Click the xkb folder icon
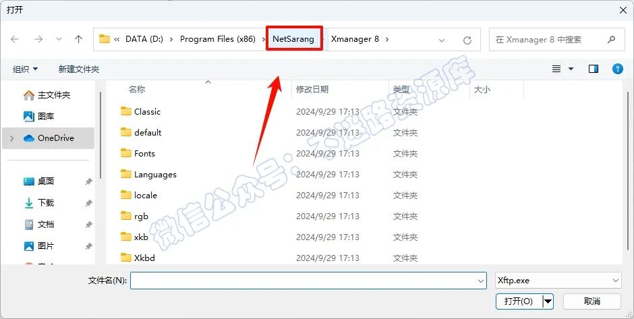The width and height of the screenshot is (634, 319). [x=126, y=237]
